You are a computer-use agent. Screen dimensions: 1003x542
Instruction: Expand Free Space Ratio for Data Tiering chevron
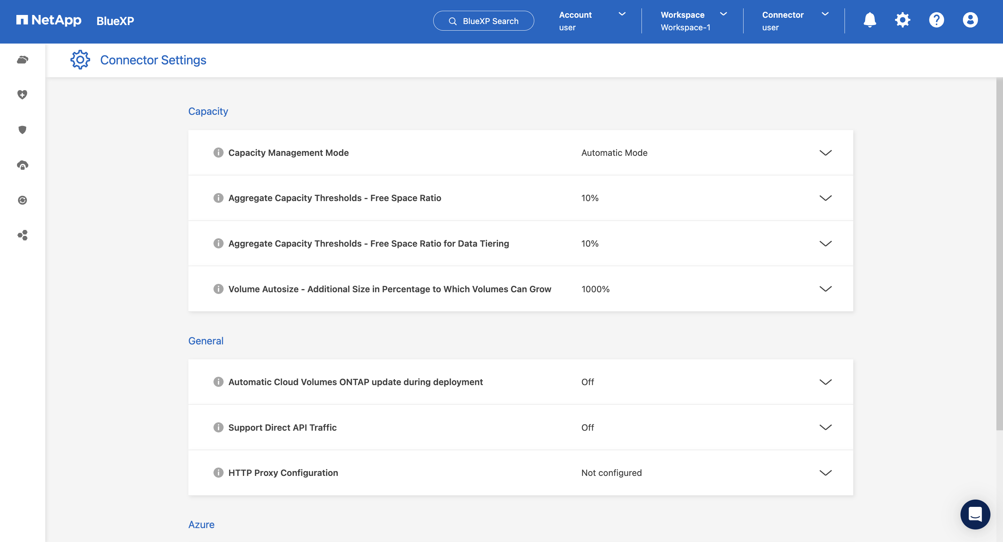click(x=825, y=244)
